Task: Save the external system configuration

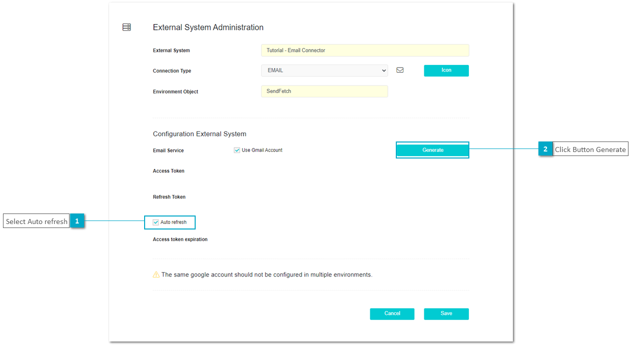Action: (446, 313)
